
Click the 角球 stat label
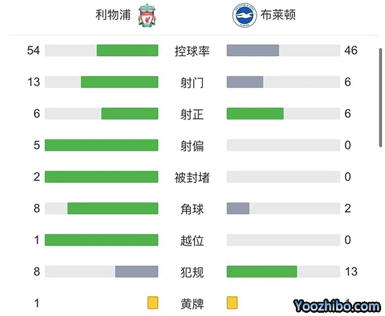click(x=192, y=209)
